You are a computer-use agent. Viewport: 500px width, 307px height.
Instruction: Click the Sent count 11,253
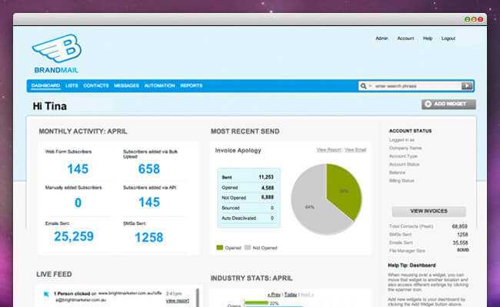pos(266,177)
